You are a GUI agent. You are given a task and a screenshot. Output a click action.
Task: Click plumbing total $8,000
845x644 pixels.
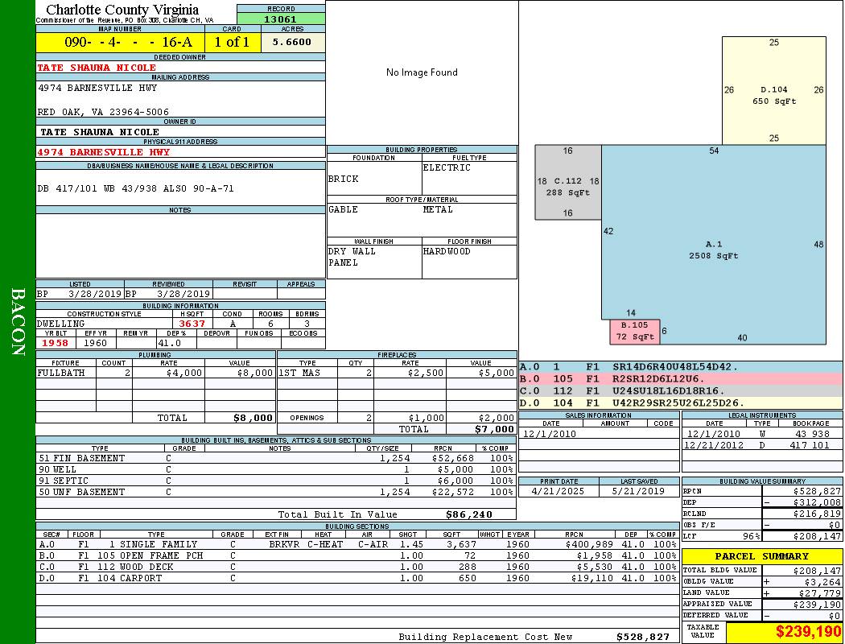[x=253, y=418]
